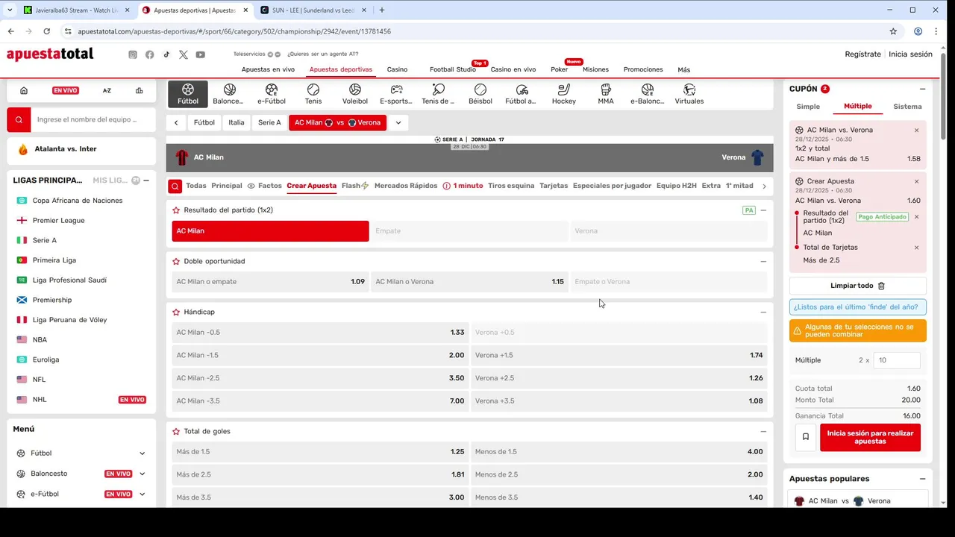Collapse the Apuestas populares panel

[x=922, y=479]
